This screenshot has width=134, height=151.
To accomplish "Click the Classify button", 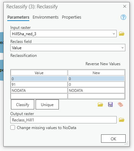I will (x=23, y=104).
